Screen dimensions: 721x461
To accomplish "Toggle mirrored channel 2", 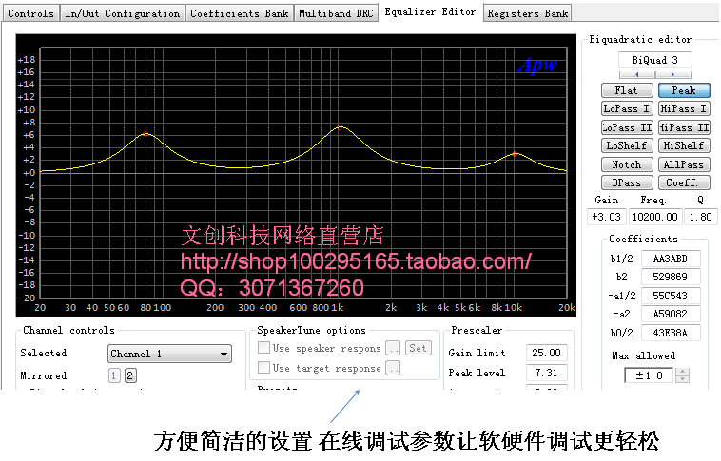I will [x=130, y=376].
